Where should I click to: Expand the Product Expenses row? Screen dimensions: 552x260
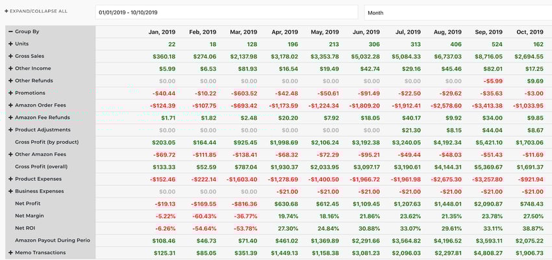tap(10, 179)
